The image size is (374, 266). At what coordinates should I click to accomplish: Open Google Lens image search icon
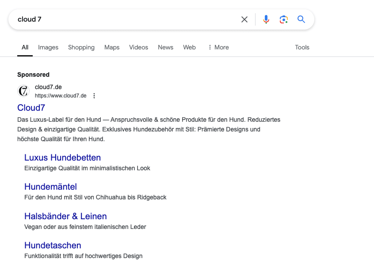(x=284, y=19)
